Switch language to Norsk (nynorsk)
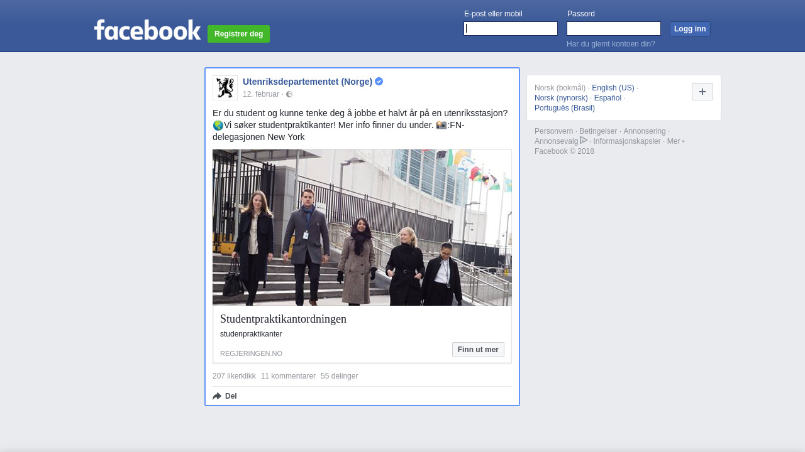Viewport: 805px width, 452px height. pos(561,98)
